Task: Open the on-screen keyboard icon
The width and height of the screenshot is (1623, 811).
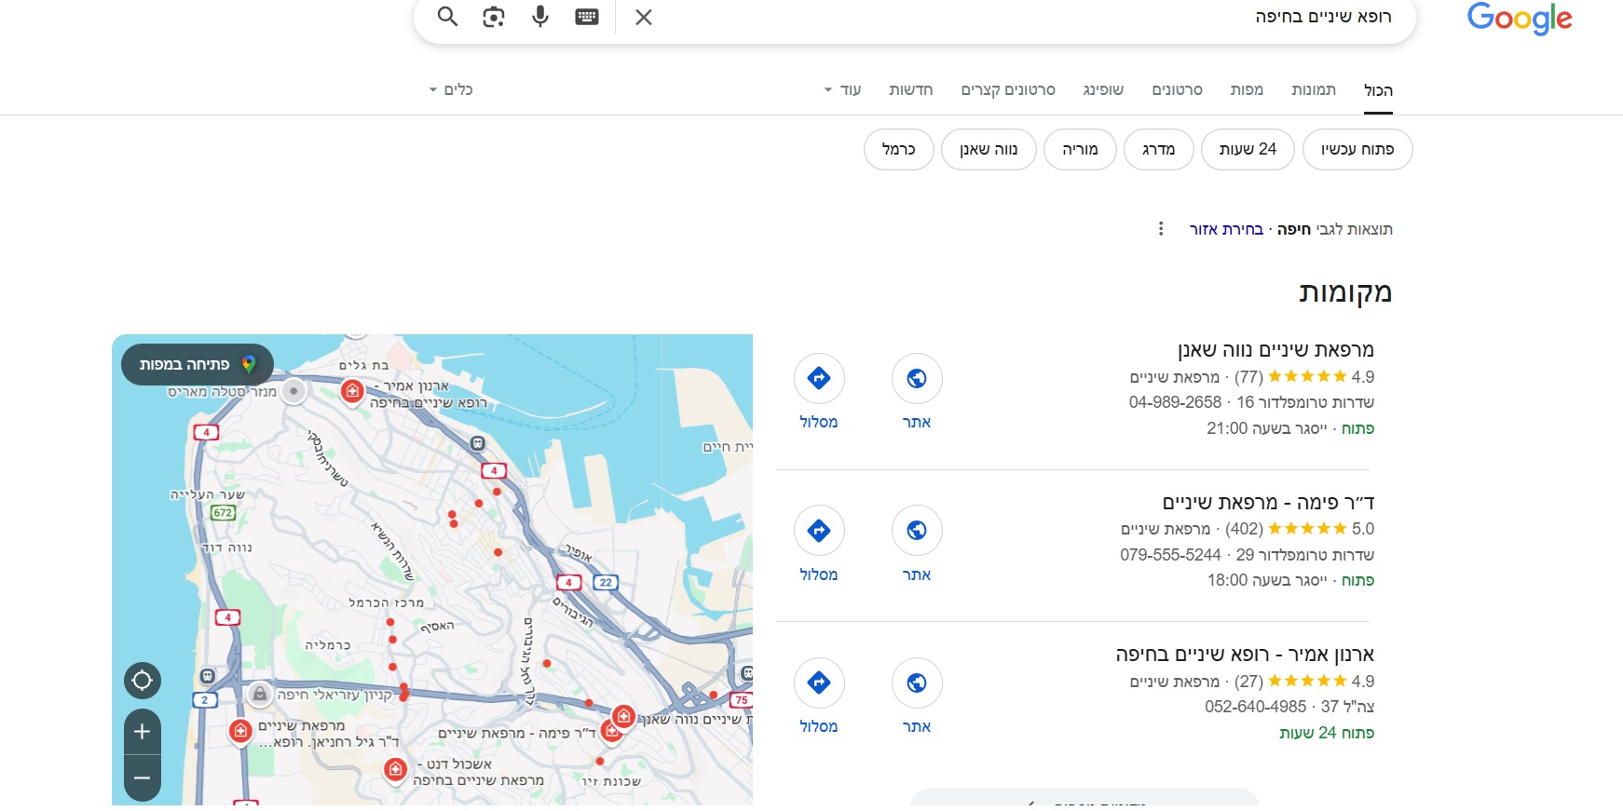Action: coord(587,17)
